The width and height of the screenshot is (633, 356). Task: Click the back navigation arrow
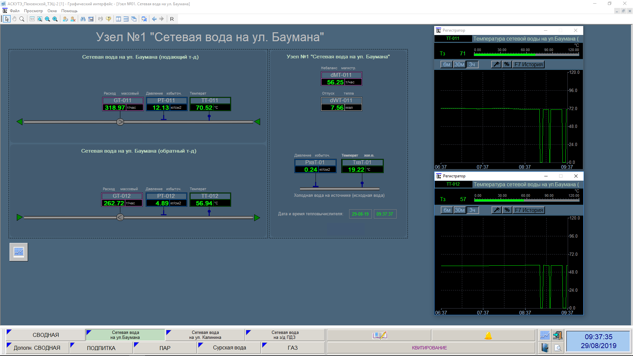point(154,19)
